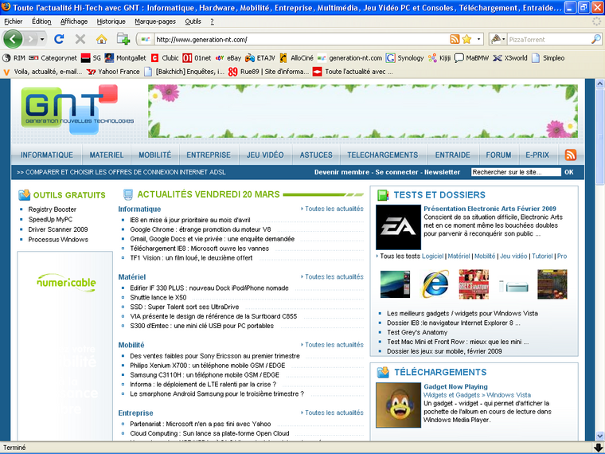The height and width of the screenshot is (454, 605).
Task: Open the Marque-pages menu
Action: pyautogui.click(x=155, y=22)
